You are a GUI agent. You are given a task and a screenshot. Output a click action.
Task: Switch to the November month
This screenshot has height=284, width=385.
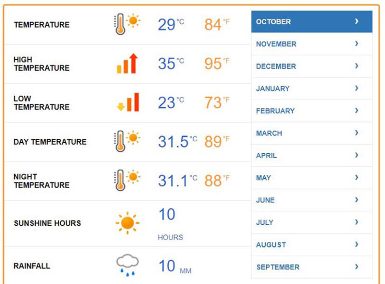[276, 44]
